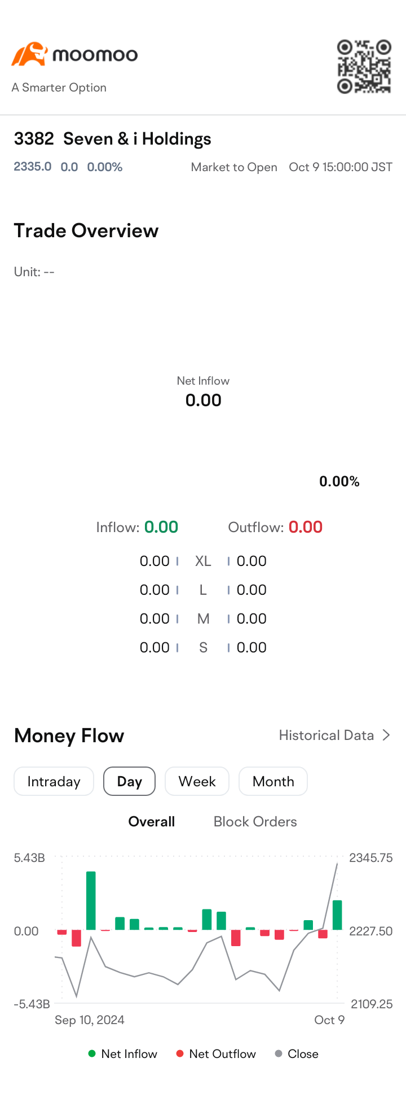Click the Outflow 0.00 red value
406x1106 pixels.
306,527
